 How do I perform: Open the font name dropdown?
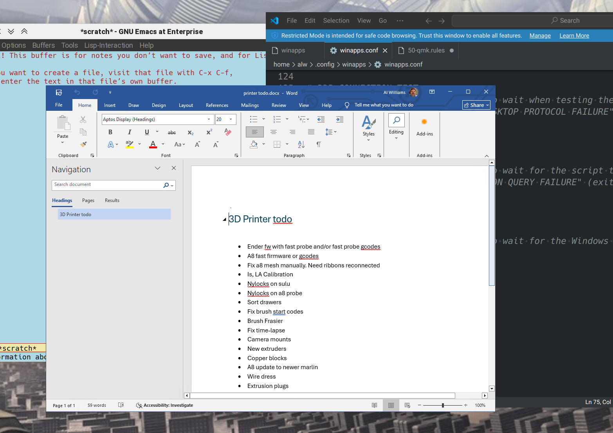point(209,119)
